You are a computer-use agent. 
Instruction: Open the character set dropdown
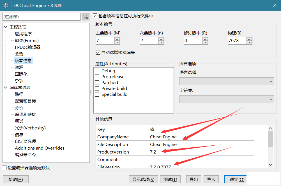(227, 99)
